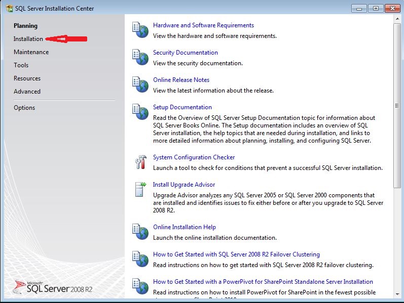Screen dimensions: 404x303
Task: Click the SQL Server Installation Center title icon
Action: coord(10,9)
